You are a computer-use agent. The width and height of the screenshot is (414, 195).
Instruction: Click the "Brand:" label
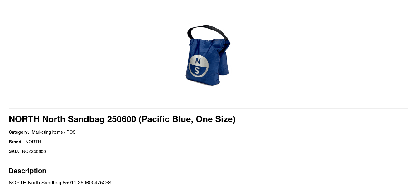[16, 142]
